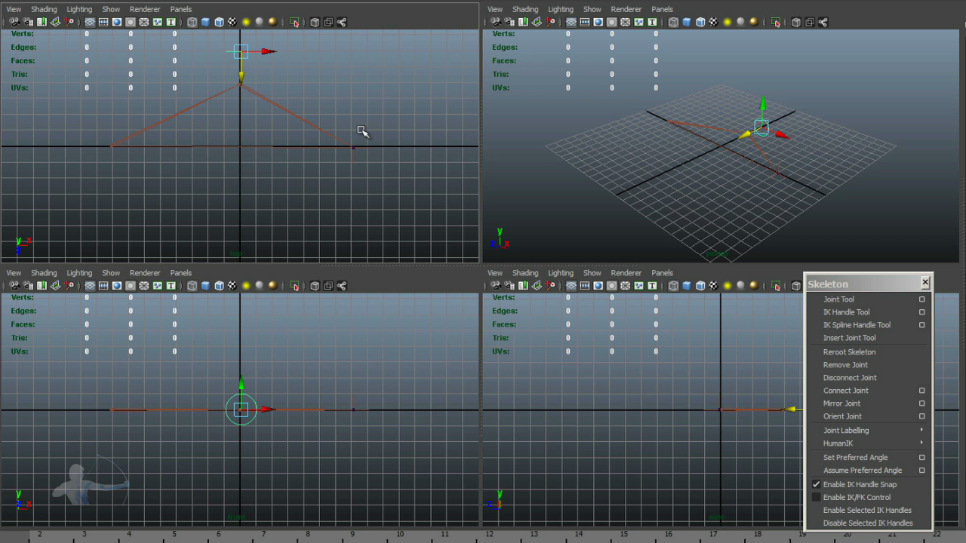Toggle film gate icon in top view toolbar
This screenshot has width=966, height=543.
click(x=103, y=22)
